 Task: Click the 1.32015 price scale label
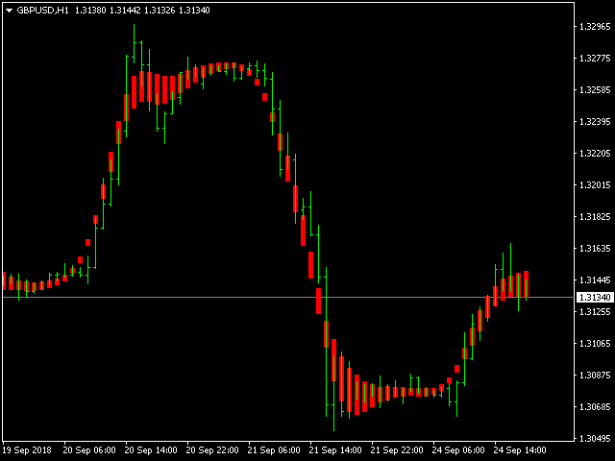pyautogui.click(x=595, y=185)
